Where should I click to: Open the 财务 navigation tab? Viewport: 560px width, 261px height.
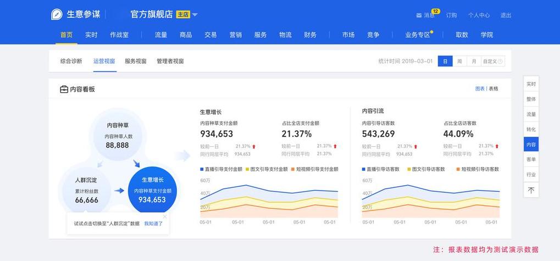pyautogui.click(x=311, y=35)
